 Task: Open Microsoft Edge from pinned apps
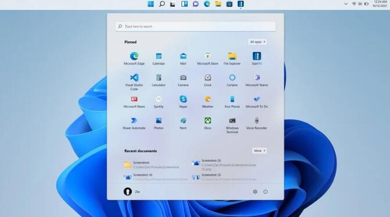click(134, 58)
